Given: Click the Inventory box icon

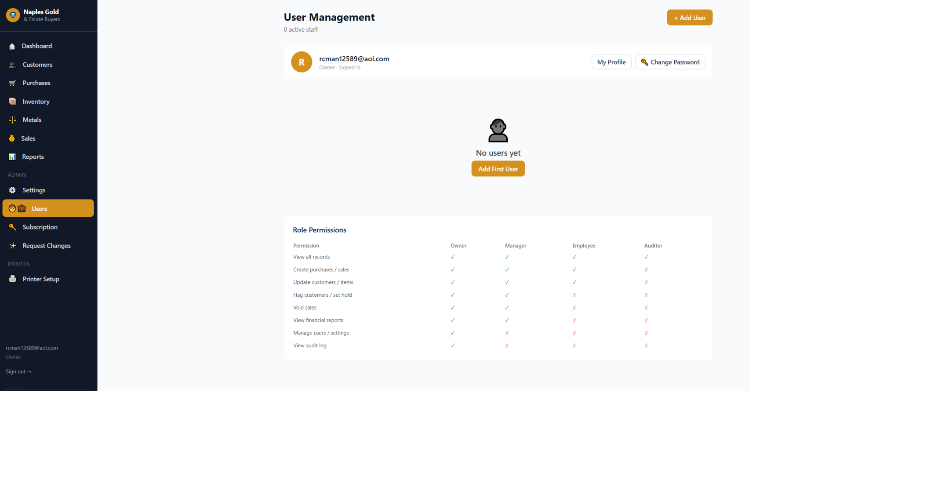Looking at the screenshot, I should 12,102.
